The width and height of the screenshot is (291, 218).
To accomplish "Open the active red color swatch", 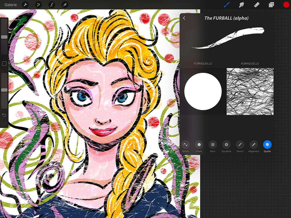I will 286,5.
